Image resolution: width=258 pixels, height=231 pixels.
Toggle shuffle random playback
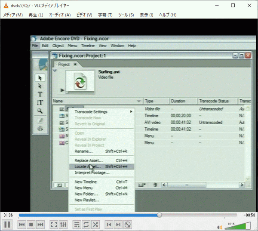click(95, 225)
